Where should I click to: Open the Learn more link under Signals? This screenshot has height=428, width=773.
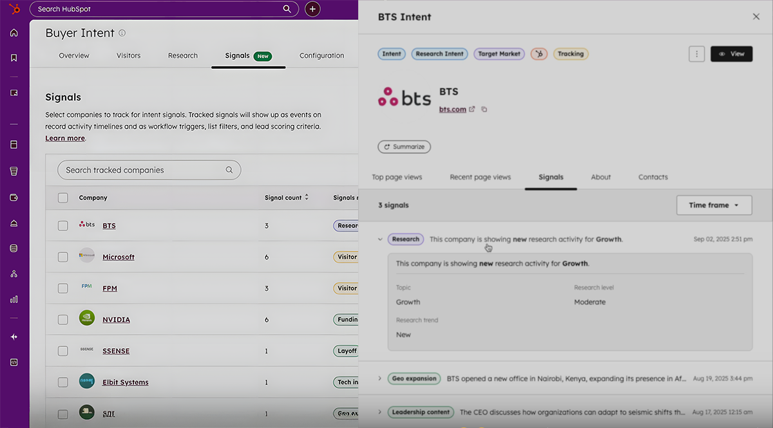click(x=64, y=138)
